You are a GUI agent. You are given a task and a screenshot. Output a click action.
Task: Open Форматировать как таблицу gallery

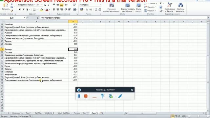click(x=128, y=8)
